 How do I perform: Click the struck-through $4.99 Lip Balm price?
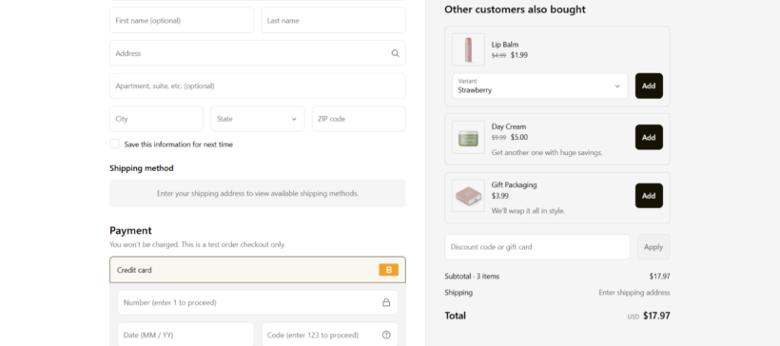[x=499, y=56]
